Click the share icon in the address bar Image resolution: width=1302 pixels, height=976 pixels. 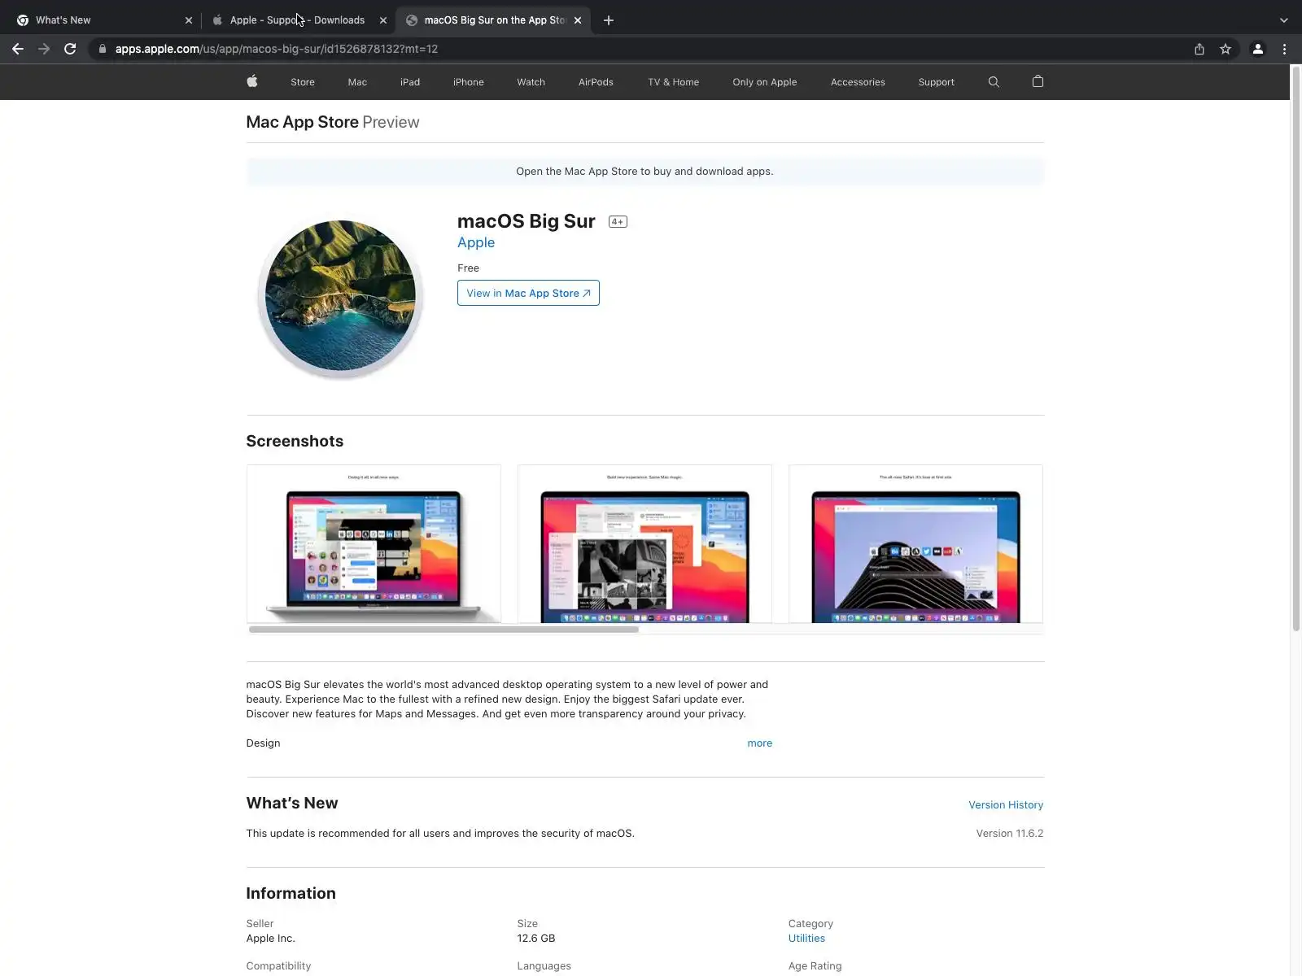click(x=1199, y=49)
